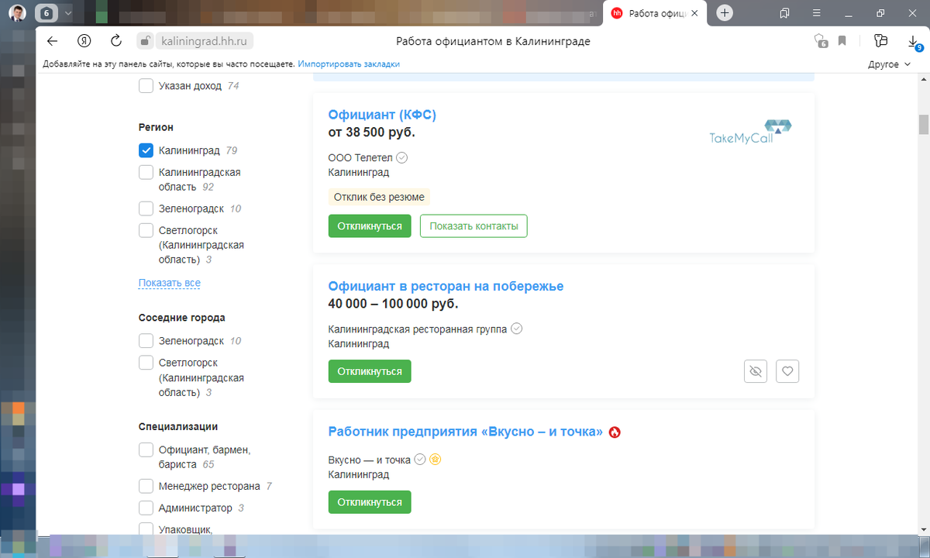The image size is (930, 558).
Task: Open the bookmarks manager icon in title bar
Action: [784, 13]
